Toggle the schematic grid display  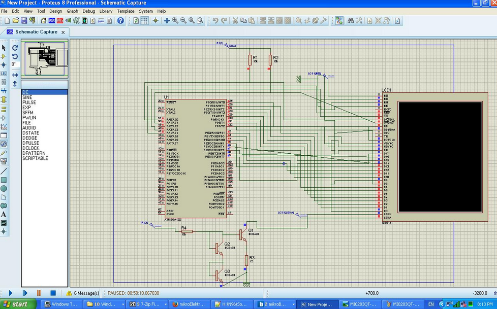coord(144,20)
